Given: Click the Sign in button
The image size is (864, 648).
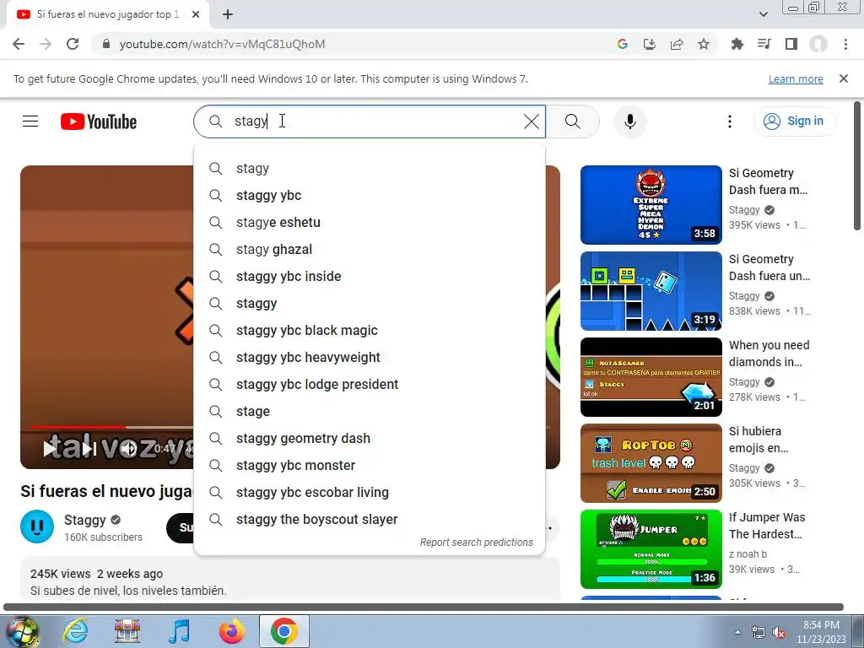Looking at the screenshot, I should pyautogui.click(x=794, y=121).
